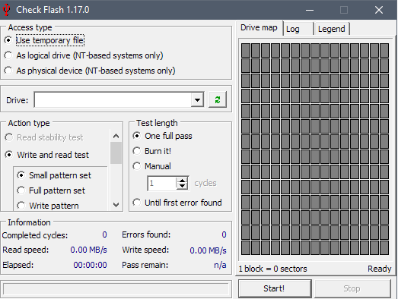This screenshot has width=398, height=299.
Task: Open the Legend tab
Action: [332, 29]
